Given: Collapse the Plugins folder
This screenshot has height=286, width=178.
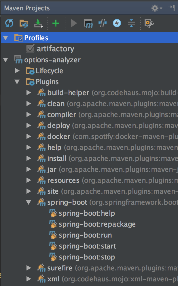Looking at the screenshot, I should pyautogui.click(x=17, y=82).
